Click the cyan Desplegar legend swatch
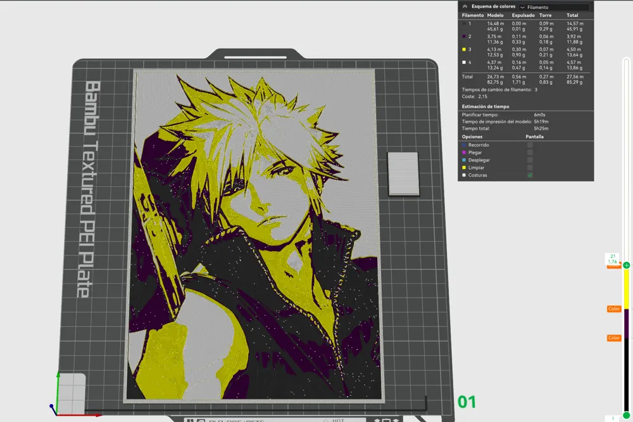The height and width of the screenshot is (422, 633). click(464, 160)
